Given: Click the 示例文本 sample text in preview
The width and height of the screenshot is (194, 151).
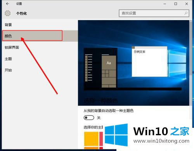Looking at the screenshot, I should point(139,52).
